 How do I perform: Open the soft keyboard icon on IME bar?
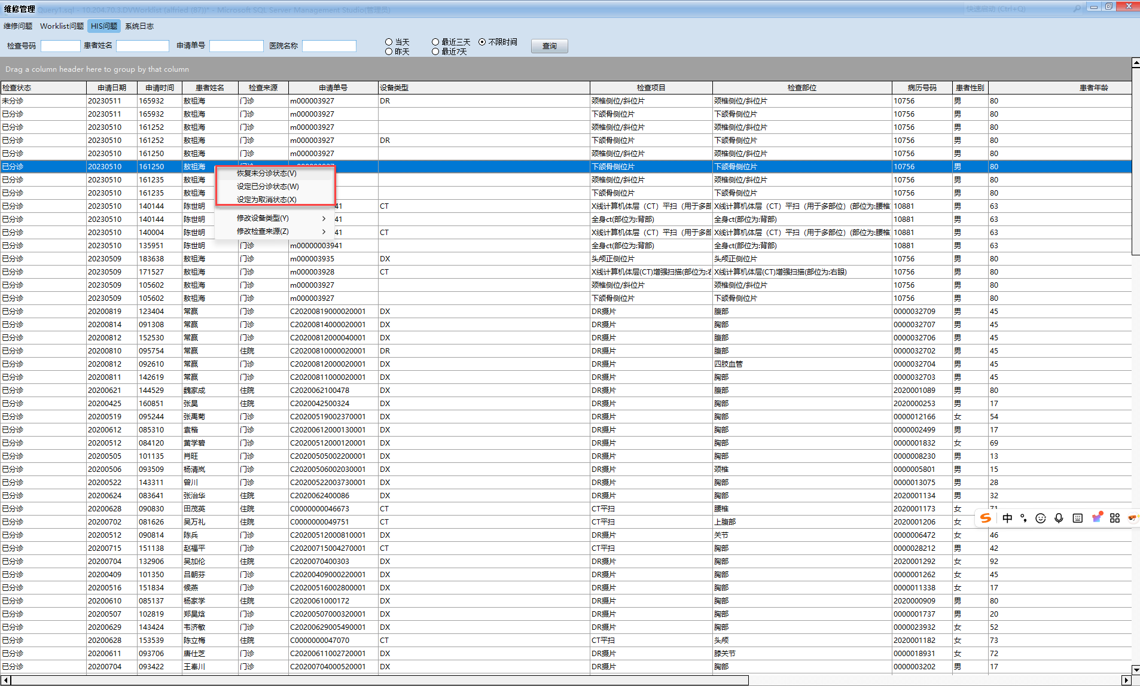tap(1077, 518)
